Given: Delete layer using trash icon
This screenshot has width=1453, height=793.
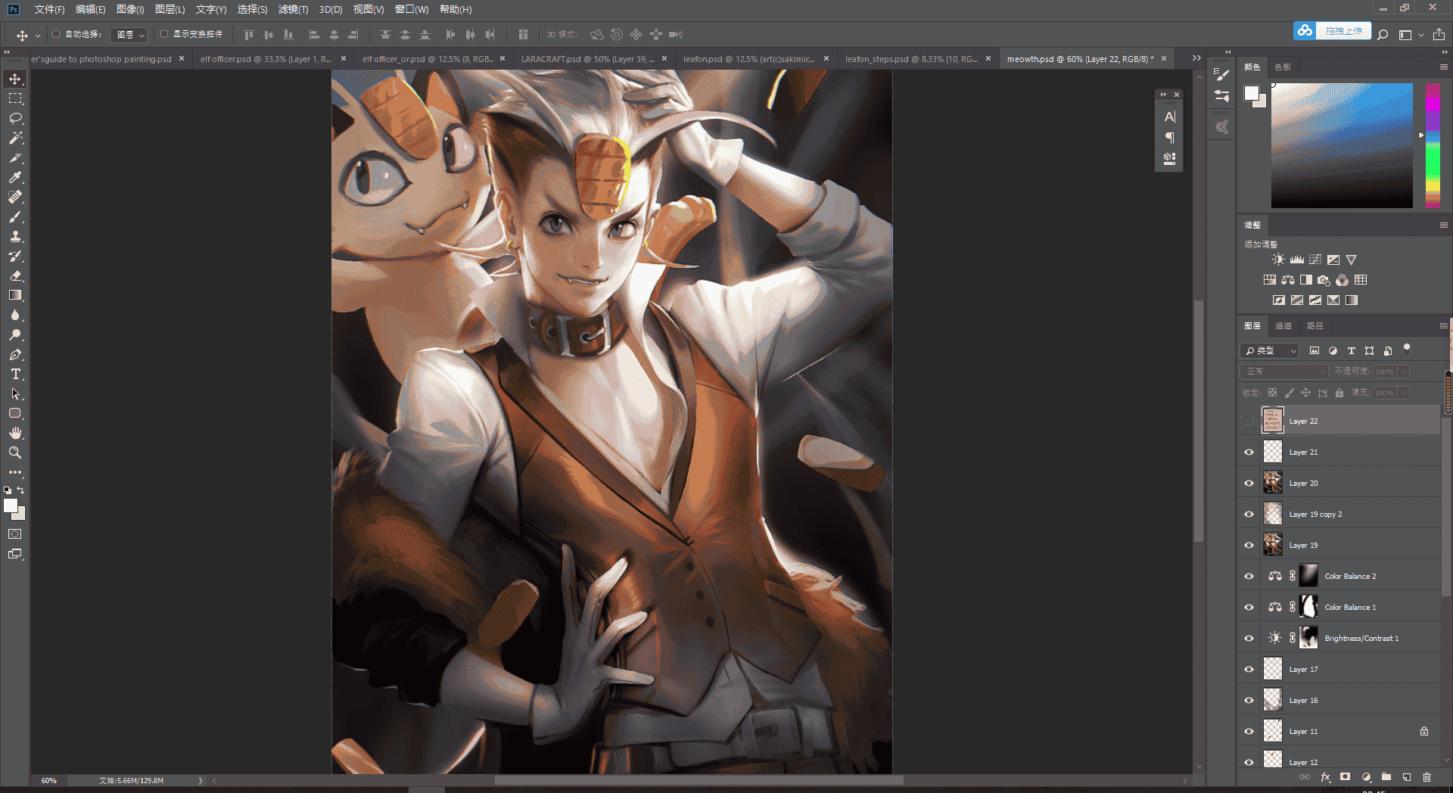Looking at the screenshot, I should pyautogui.click(x=1427, y=777).
